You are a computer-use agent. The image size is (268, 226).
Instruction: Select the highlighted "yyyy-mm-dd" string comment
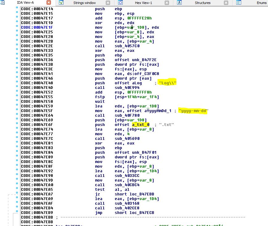[x=194, y=111]
